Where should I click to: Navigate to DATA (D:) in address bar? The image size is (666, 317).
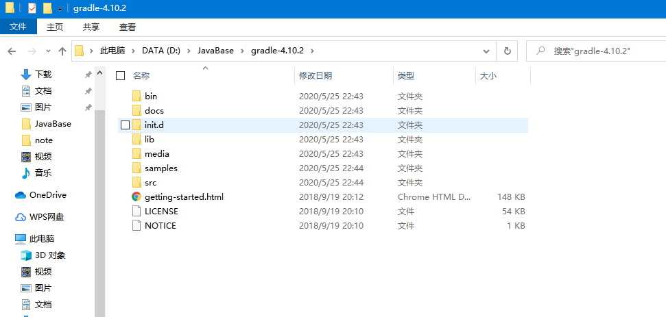click(x=161, y=51)
